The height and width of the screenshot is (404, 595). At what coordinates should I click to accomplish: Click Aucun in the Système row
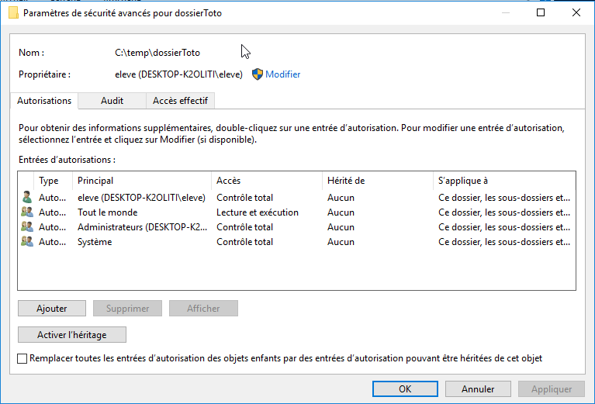[x=341, y=242]
